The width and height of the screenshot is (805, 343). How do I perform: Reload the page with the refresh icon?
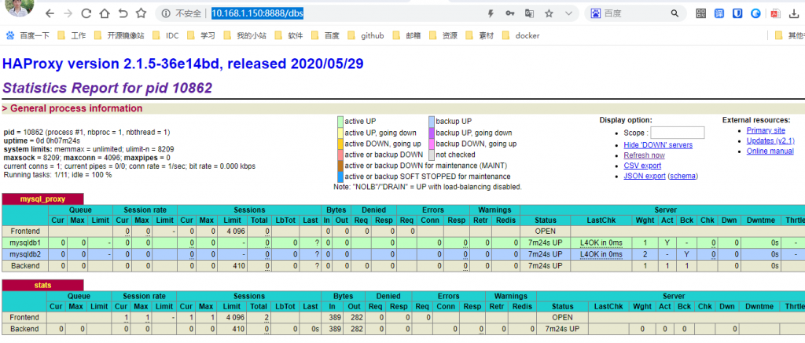coord(85,13)
